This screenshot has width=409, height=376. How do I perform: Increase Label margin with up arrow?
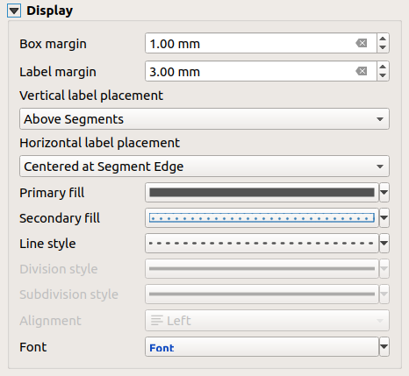pos(383,67)
